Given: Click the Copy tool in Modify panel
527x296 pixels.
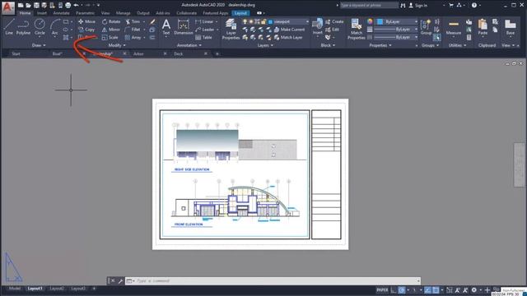Looking at the screenshot, I should (86, 30).
